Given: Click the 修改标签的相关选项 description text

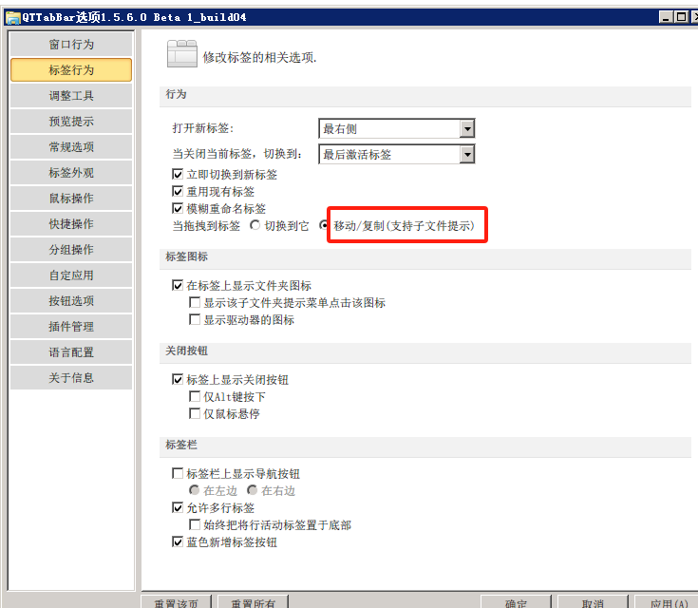Looking at the screenshot, I should 259,57.
